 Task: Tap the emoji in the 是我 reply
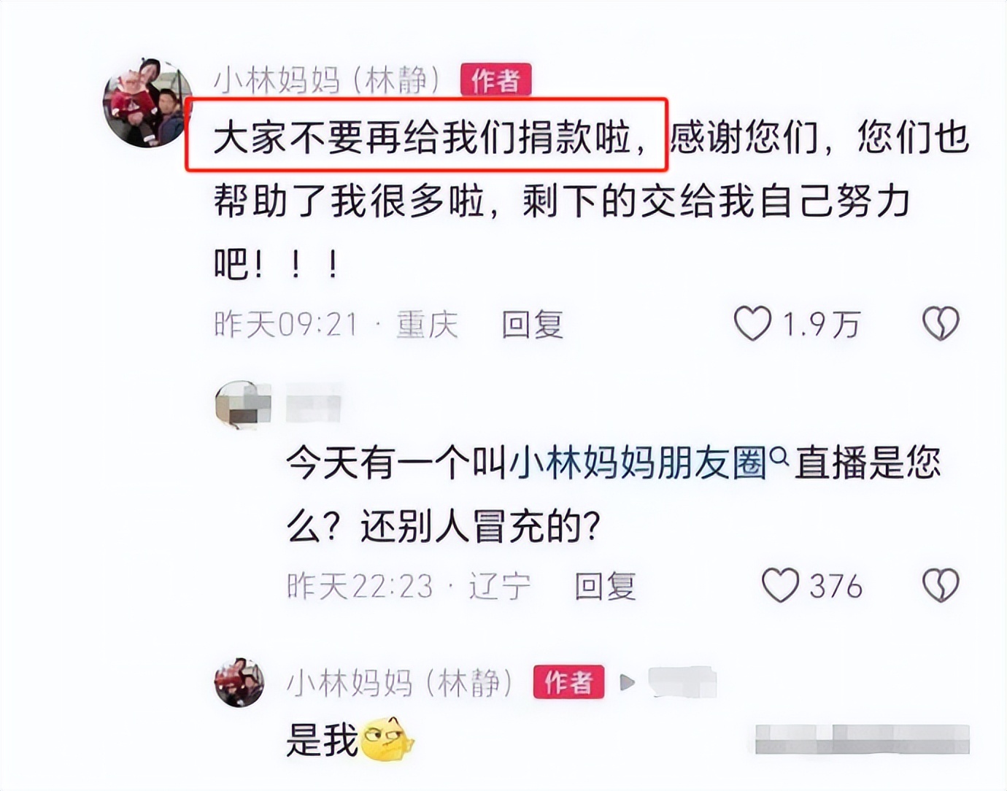(387, 740)
